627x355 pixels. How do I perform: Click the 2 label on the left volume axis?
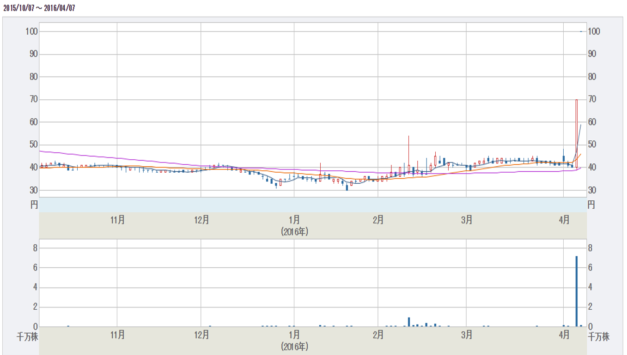(36, 307)
